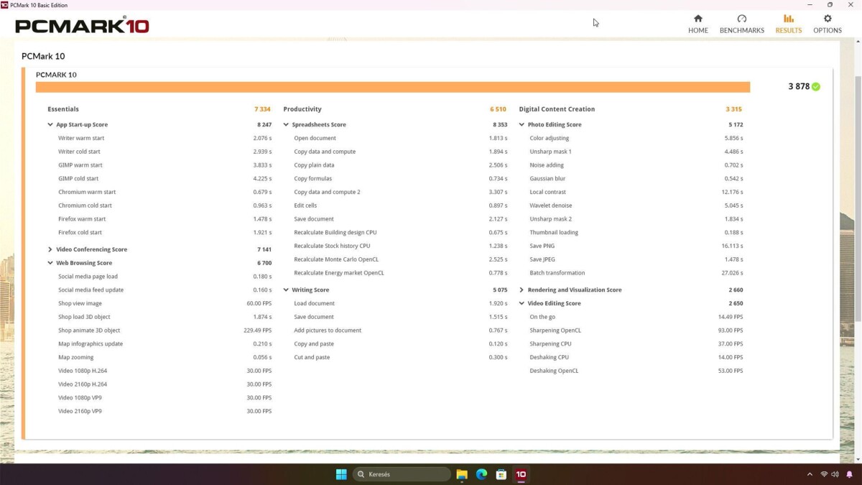Select the Results bar chart icon
The height and width of the screenshot is (485, 862).
pos(788,19)
